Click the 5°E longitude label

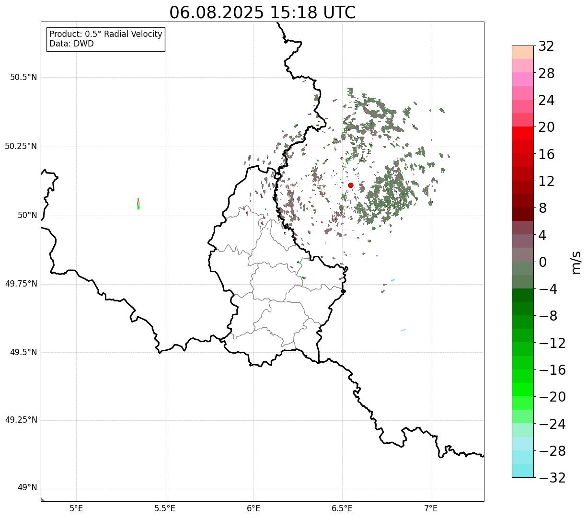click(76, 508)
